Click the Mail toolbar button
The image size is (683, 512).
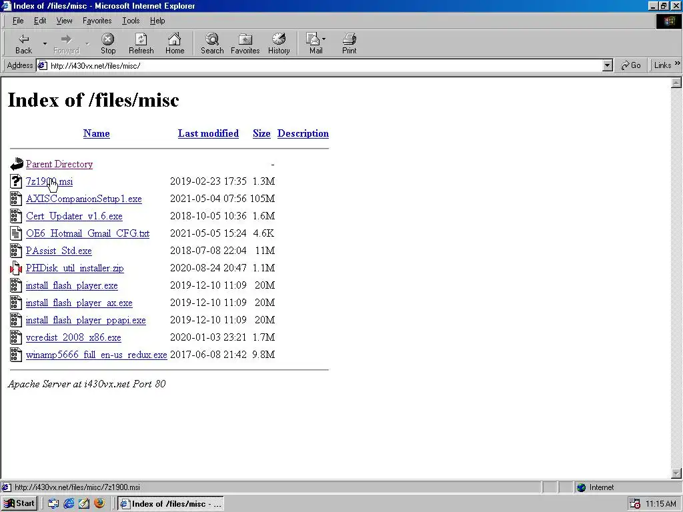[315, 43]
